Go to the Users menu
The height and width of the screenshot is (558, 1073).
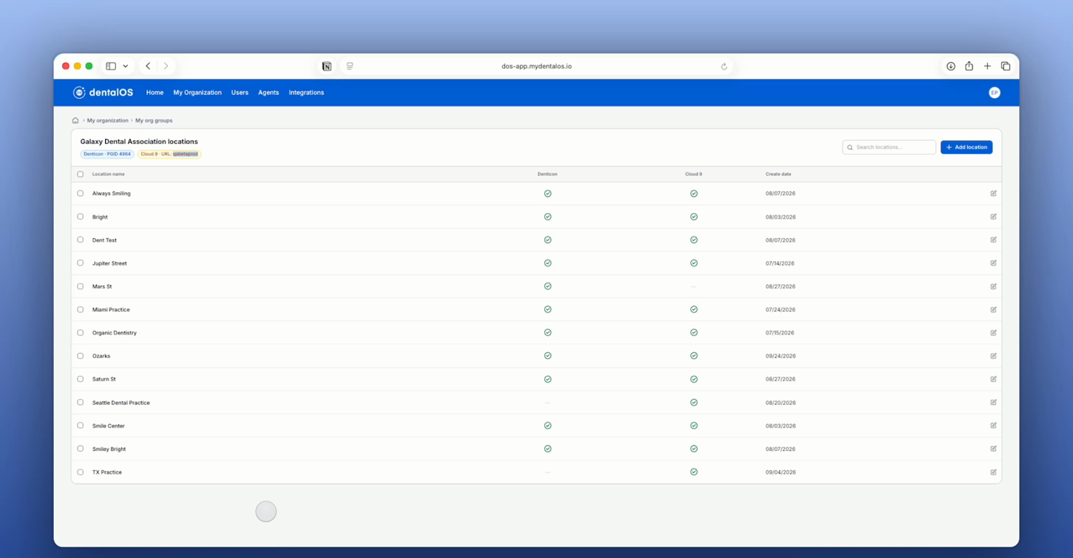point(240,93)
